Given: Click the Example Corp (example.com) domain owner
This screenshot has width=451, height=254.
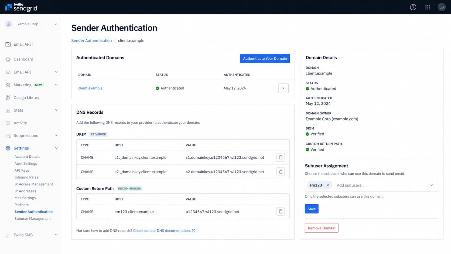Looking at the screenshot, I should [332, 119].
